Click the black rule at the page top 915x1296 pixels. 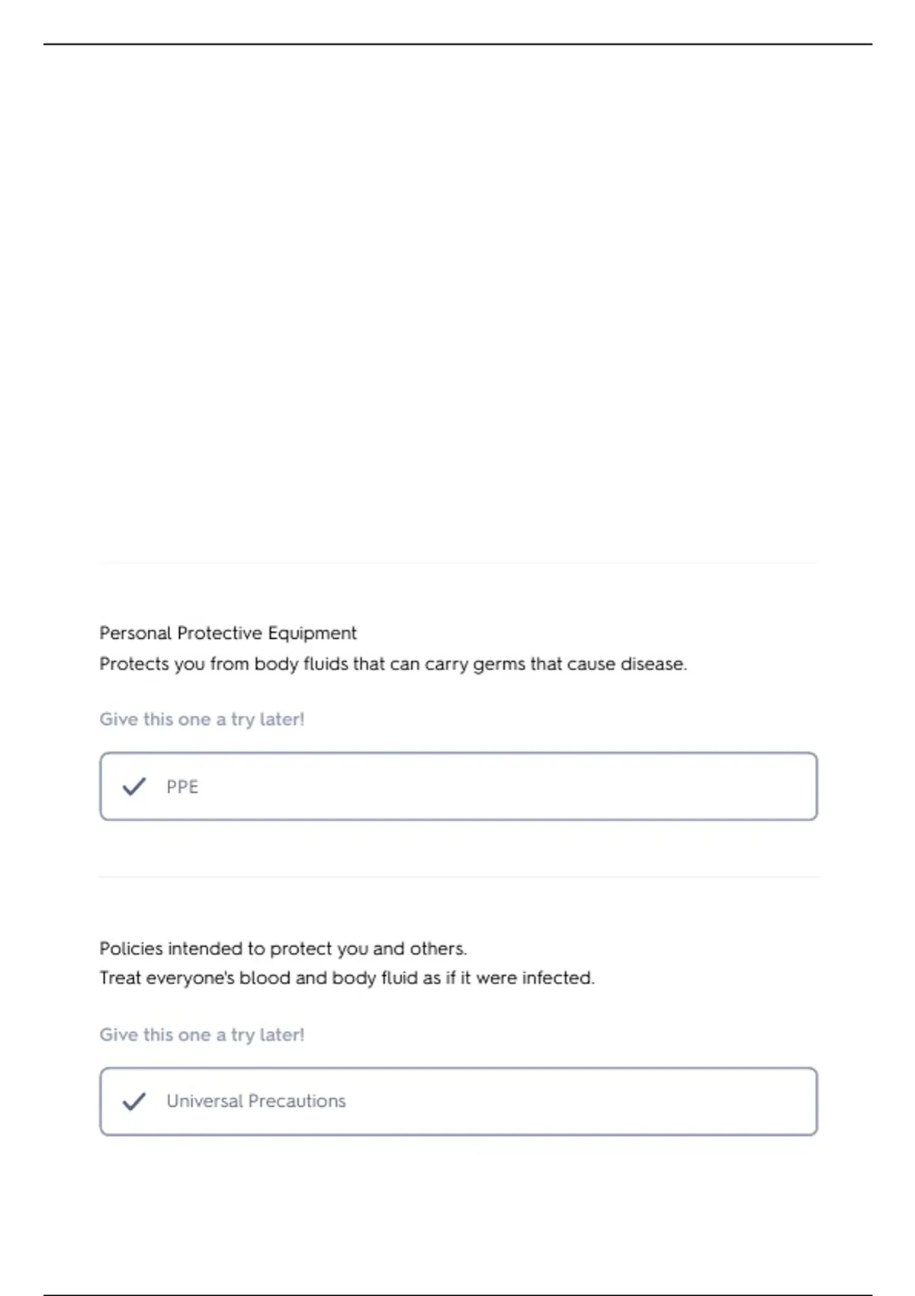(457, 44)
